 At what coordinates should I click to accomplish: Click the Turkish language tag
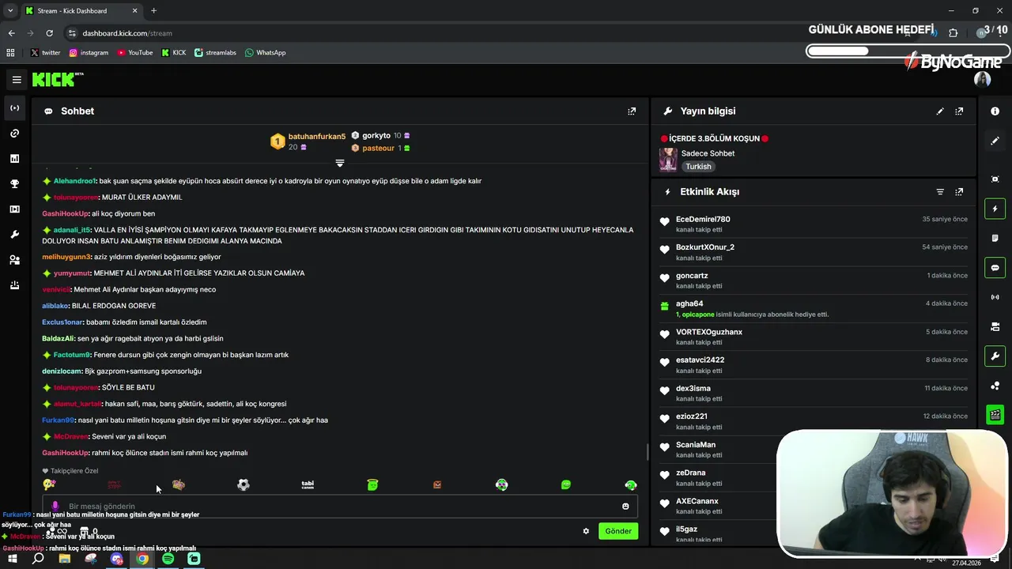click(x=698, y=167)
